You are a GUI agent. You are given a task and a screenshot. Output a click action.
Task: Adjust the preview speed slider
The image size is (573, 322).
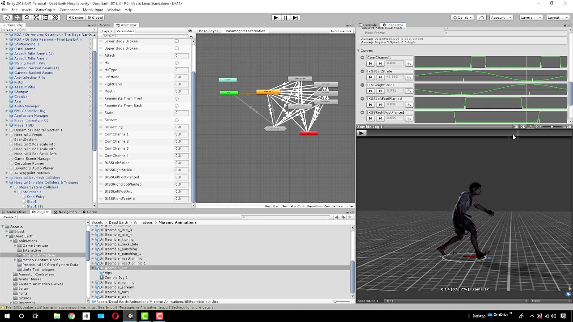coord(552,127)
